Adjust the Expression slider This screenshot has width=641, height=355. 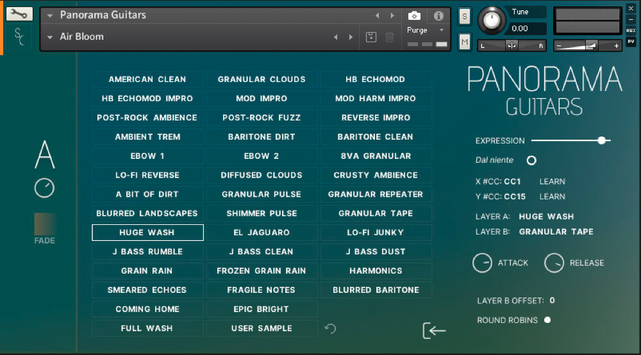pos(570,140)
